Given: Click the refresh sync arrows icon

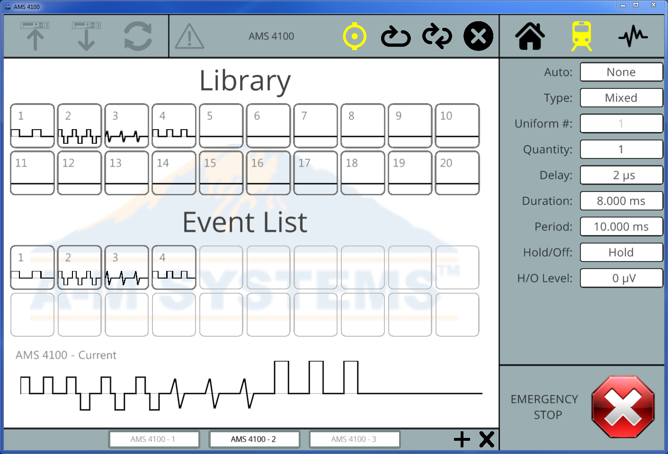Looking at the screenshot, I should click(x=138, y=36).
